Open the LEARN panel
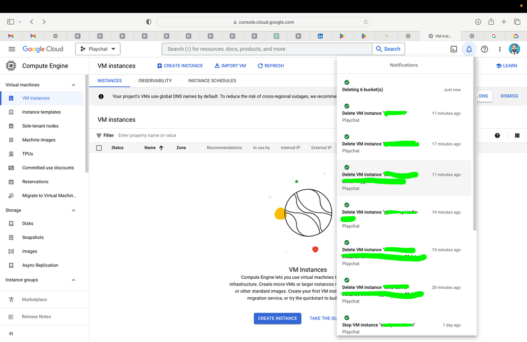Viewport: 527px width, 342px height. [x=507, y=66]
